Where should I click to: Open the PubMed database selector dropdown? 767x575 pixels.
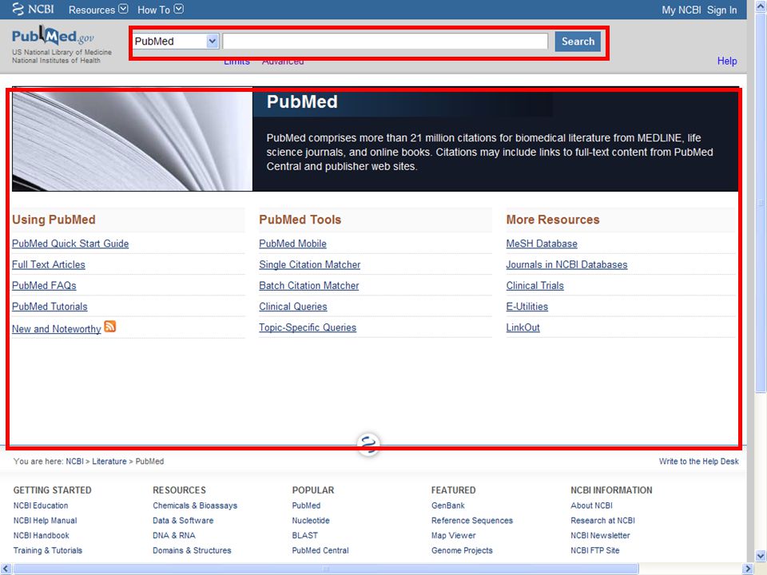[175, 41]
